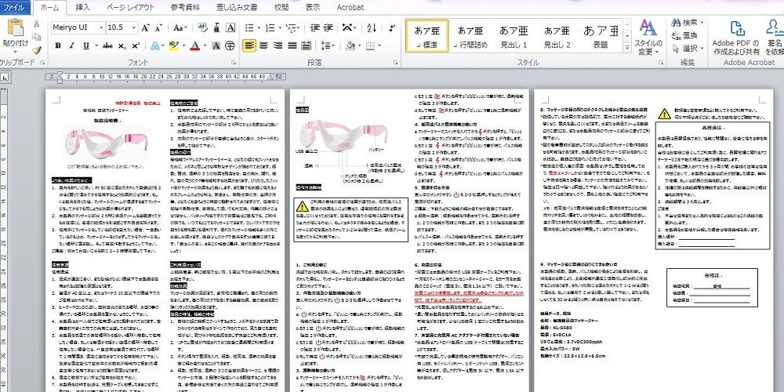Image resolution: width=784 pixels, height=392 pixels.
Task: Click the Distributed alignment icon
Action: (306, 45)
